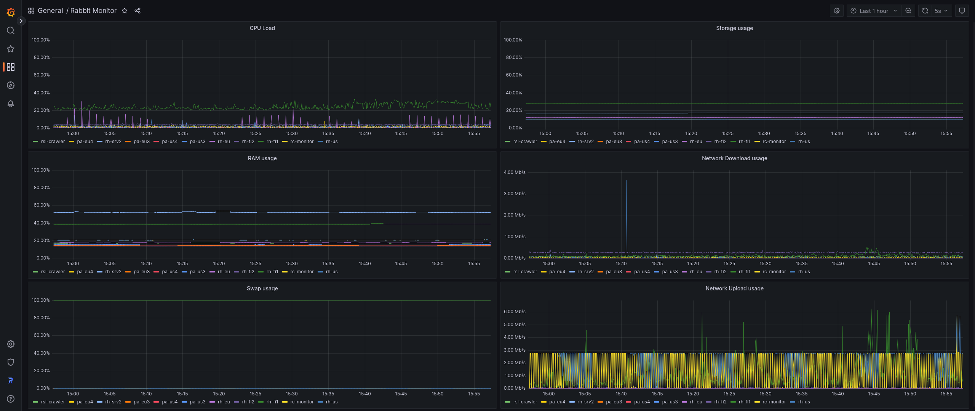Viewport: 975px width, 411px height.
Task: Toggle rc-monitor series in Network Upload legend
Action: tap(774, 402)
